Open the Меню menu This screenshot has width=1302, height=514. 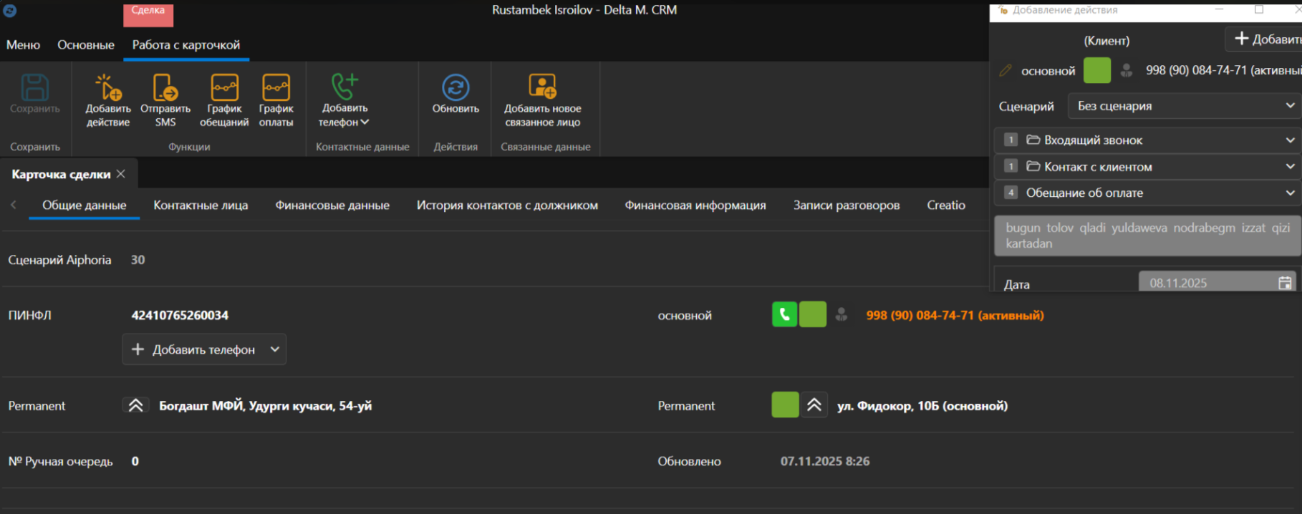pos(23,44)
